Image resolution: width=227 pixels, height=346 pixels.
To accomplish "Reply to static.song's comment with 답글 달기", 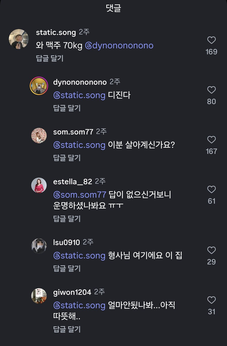I will (x=50, y=58).
